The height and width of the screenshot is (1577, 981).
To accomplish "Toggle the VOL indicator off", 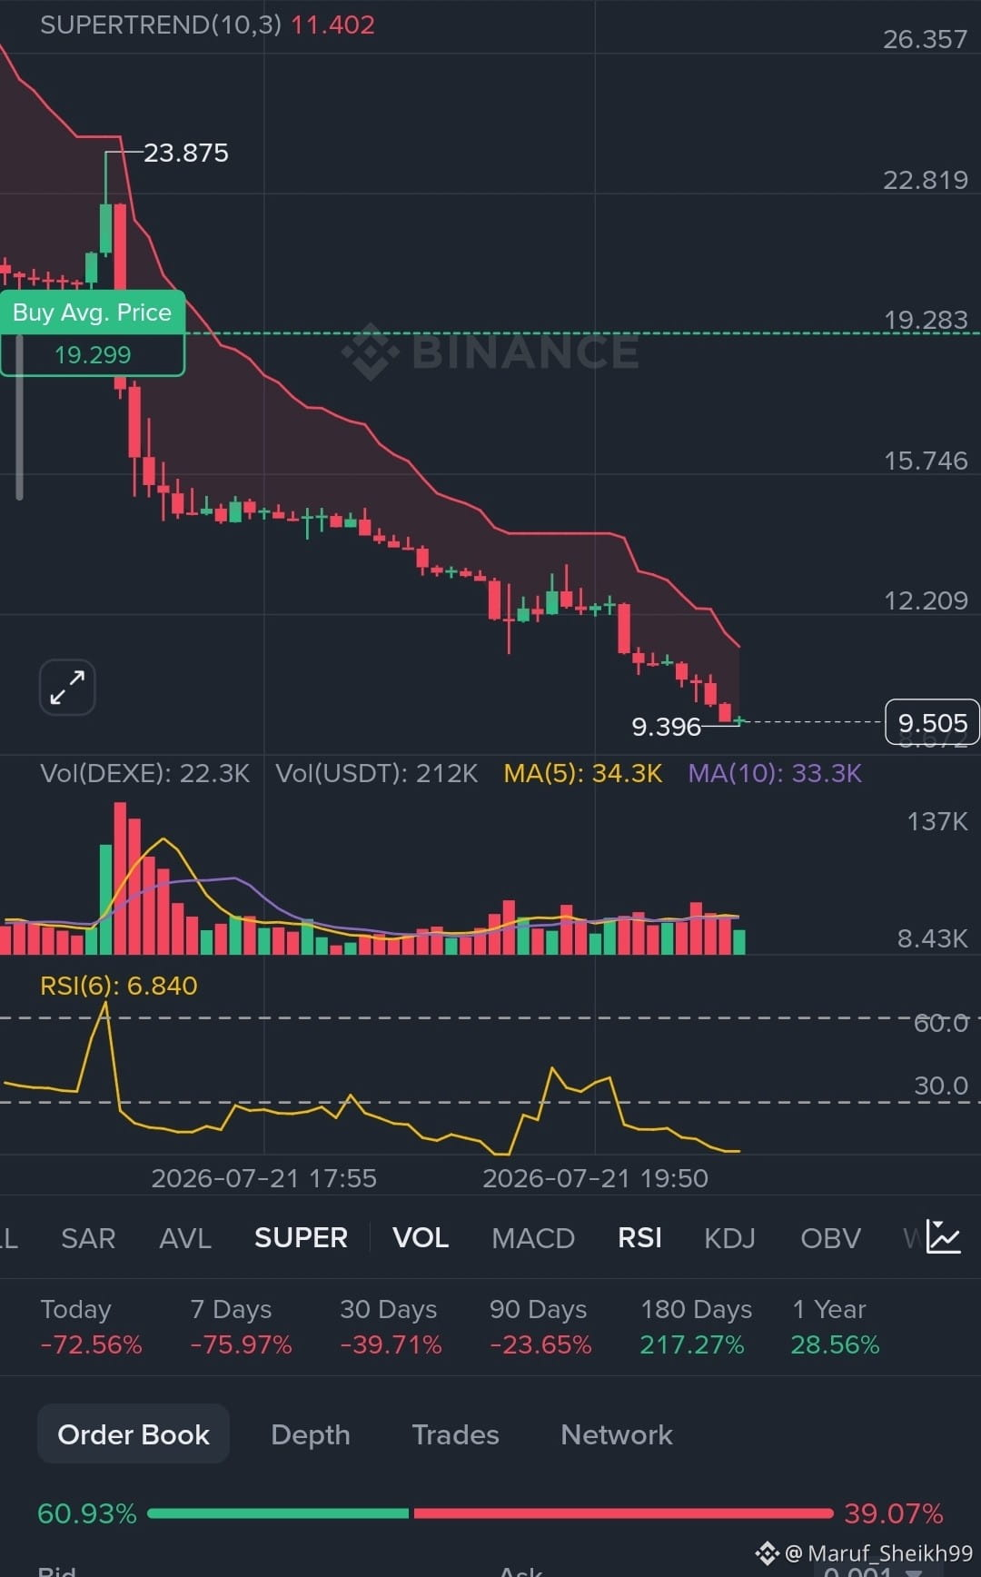I will click(x=421, y=1237).
